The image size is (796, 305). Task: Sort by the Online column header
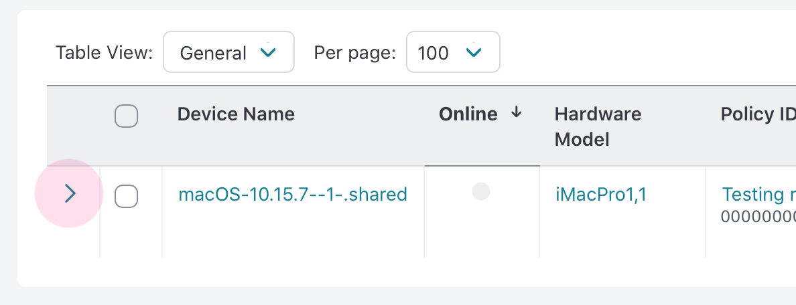click(x=468, y=114)
